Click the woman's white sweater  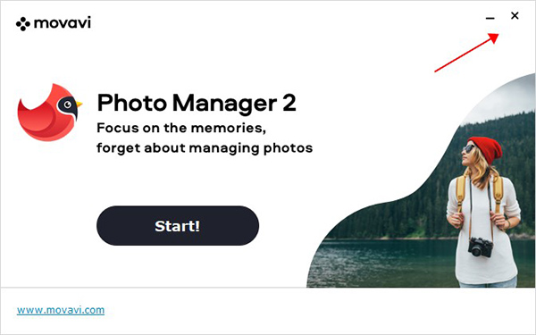(484, 232)
